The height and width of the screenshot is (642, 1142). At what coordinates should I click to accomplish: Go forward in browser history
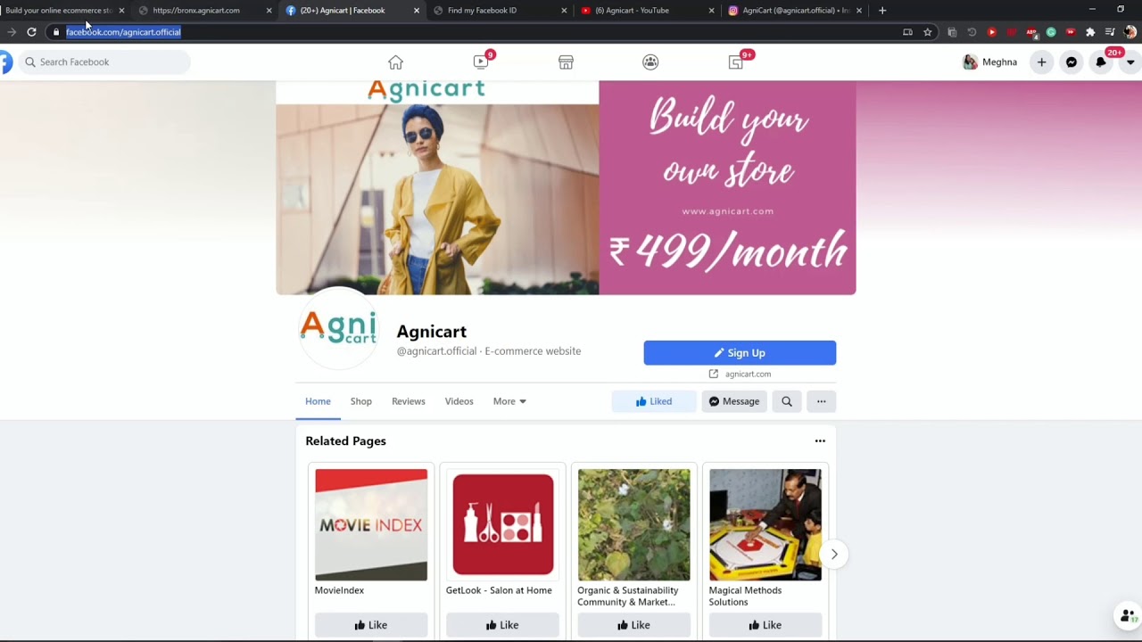[12, 32]
